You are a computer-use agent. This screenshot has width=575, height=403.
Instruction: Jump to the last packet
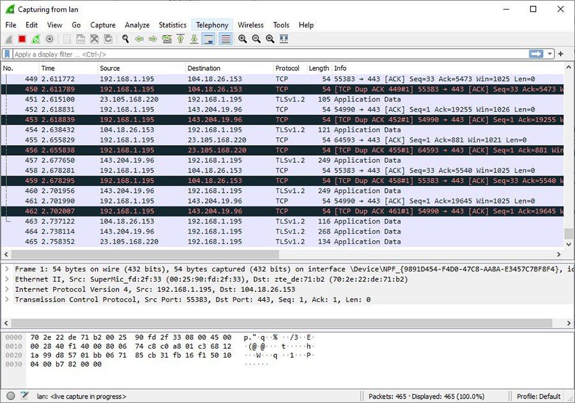(x=194, y=39)
